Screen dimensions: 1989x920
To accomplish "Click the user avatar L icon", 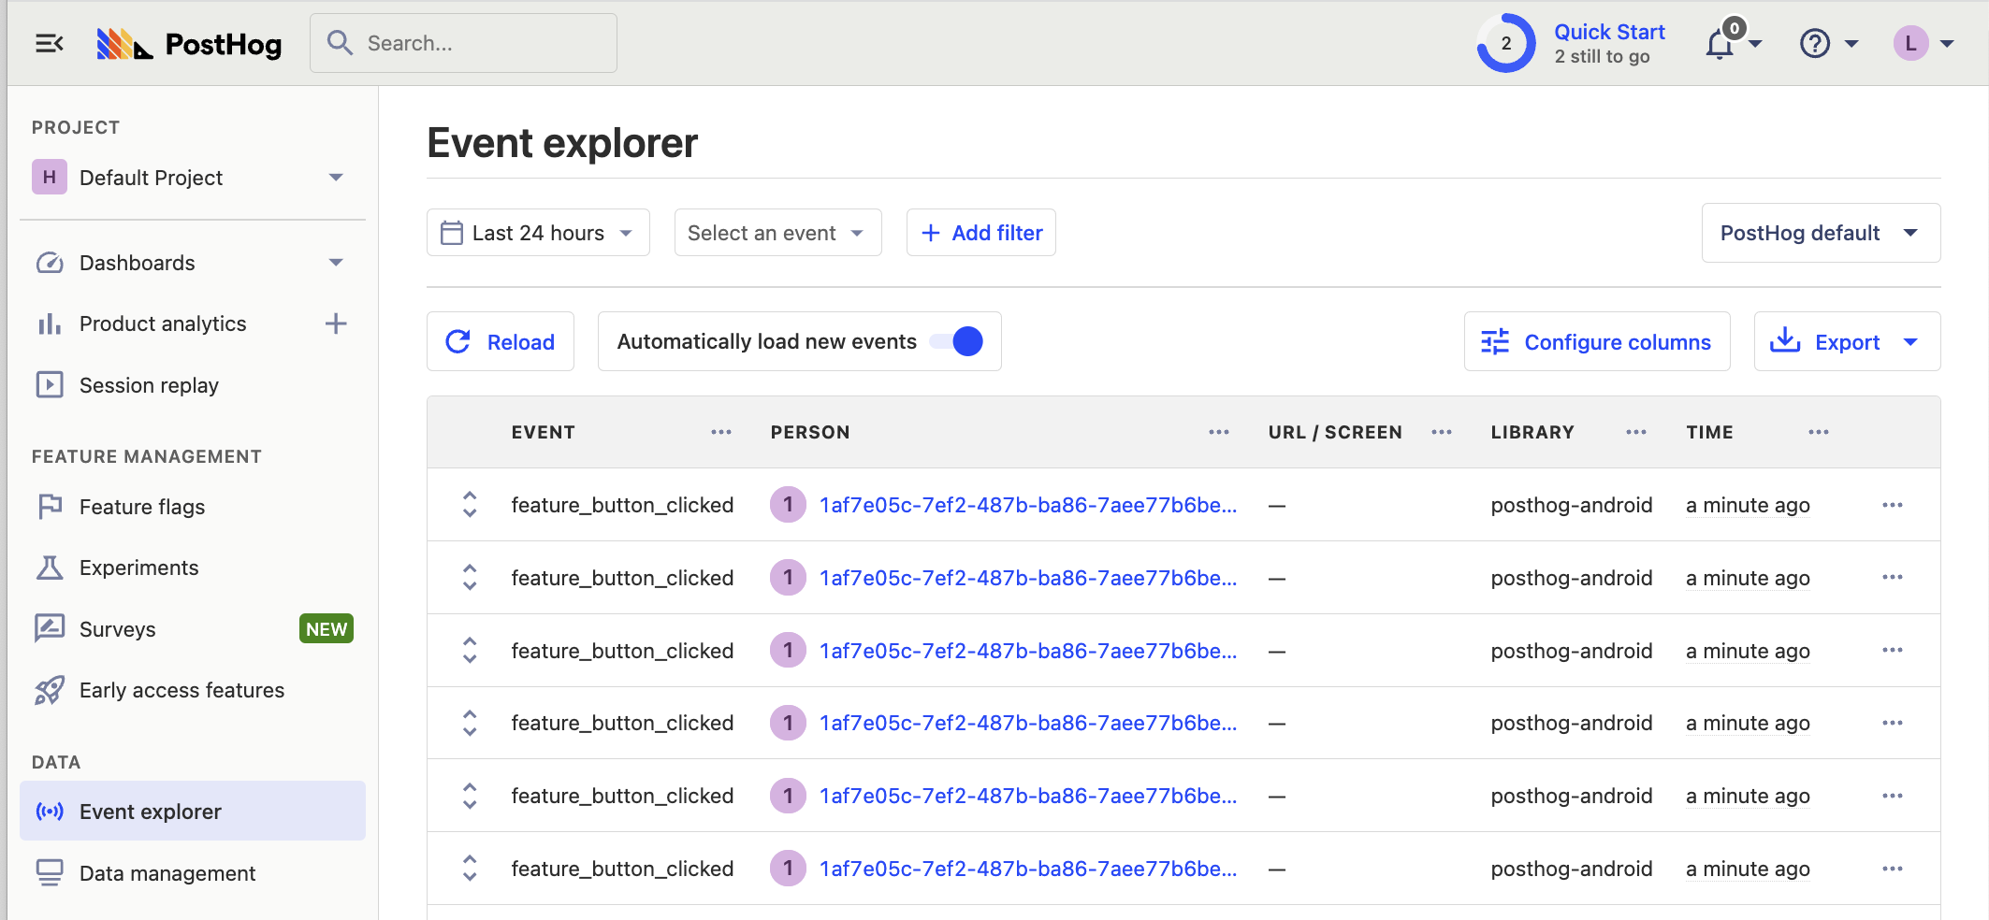I will click(x=1910, y=43).
